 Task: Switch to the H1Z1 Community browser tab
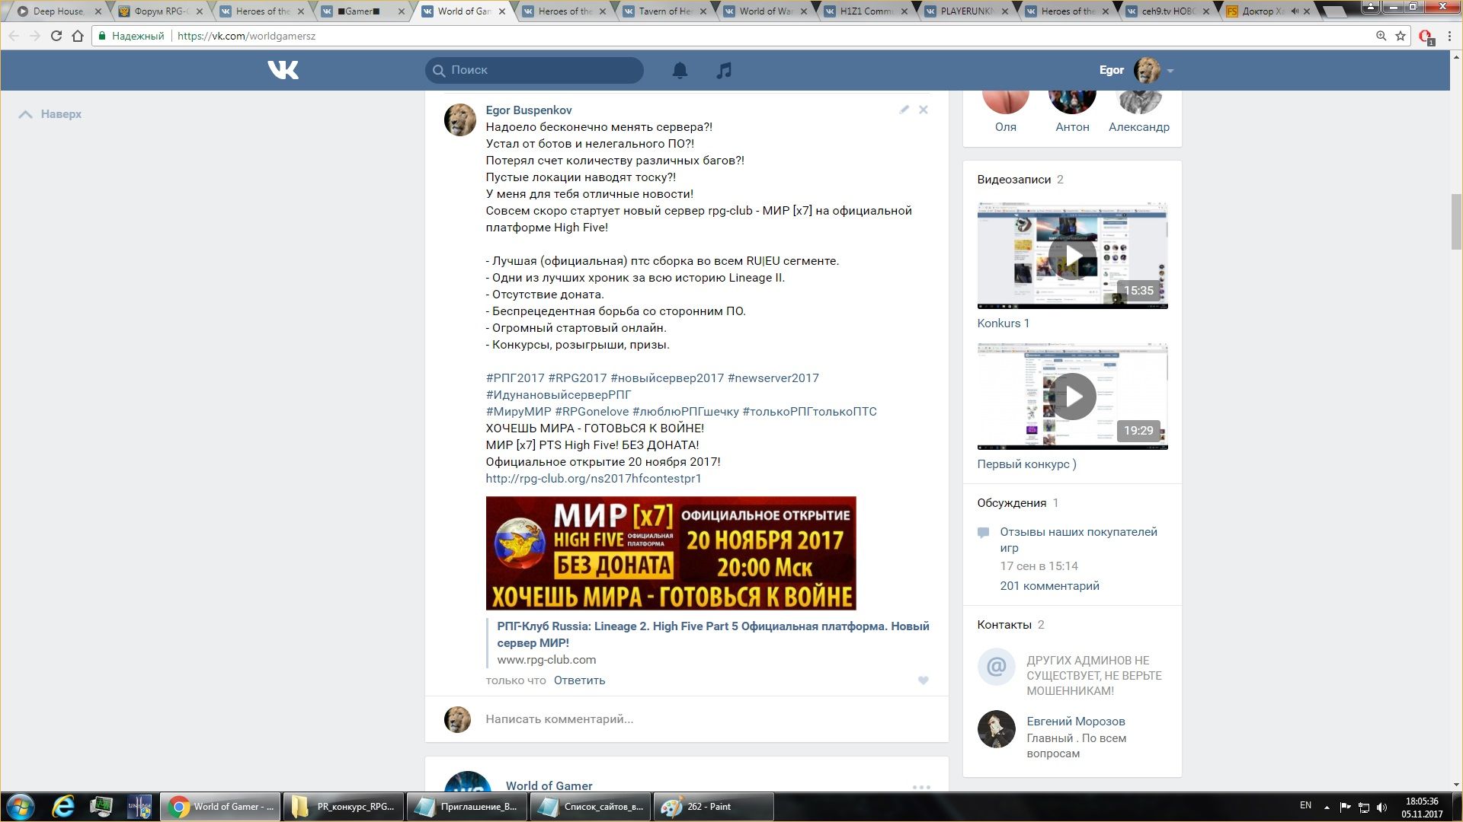pyautogui.click(x=866, y=11)
